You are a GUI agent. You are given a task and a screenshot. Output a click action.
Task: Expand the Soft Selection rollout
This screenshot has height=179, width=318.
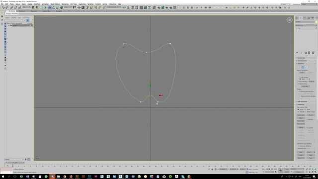click(x=306, y=101)
